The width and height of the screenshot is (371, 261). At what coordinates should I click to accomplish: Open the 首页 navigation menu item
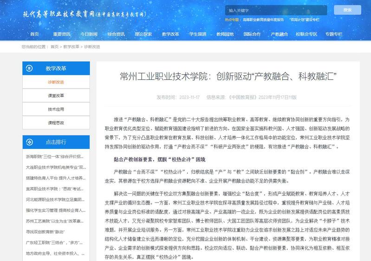click(34, 34)
